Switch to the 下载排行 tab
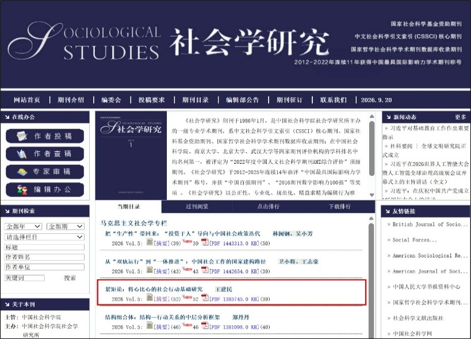This screenshot has width=471, height=339. [339, 206]
